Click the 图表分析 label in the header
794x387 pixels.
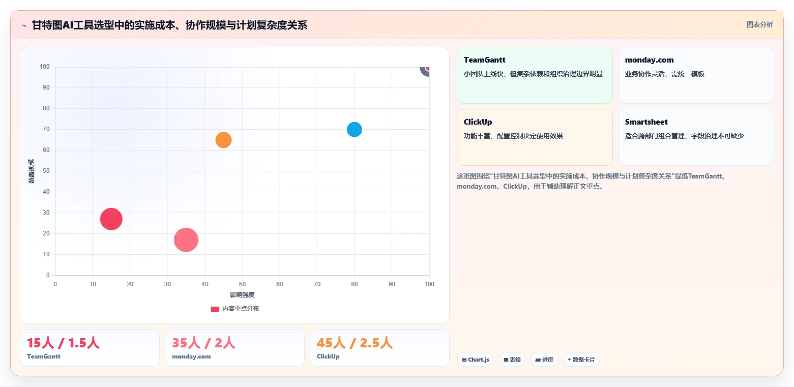coord(759,24)
